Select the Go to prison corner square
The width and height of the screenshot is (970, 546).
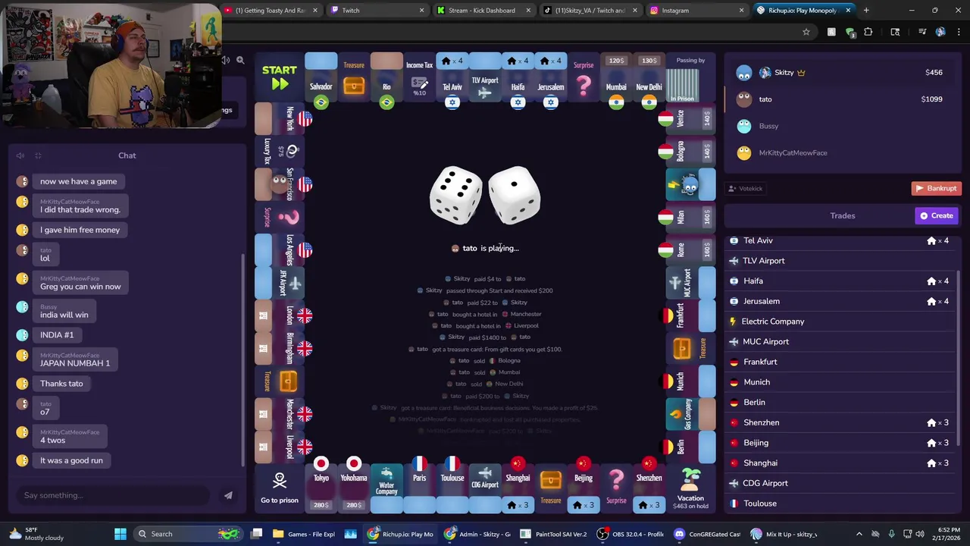pos(280,488)
